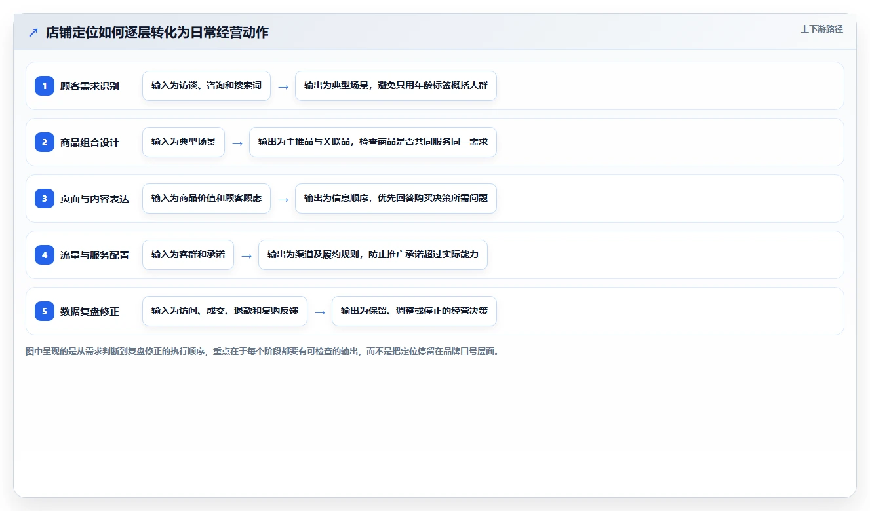
Task: Click the 输出为典型场景，避免只用年龄标签概括人群 box
Action: [396, 86]
